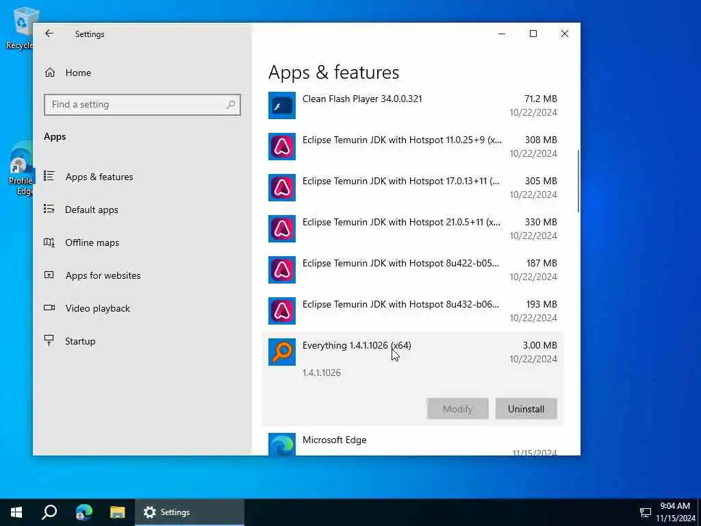Click the Video playback camera icon
Image resolution: width=701 pixels, height=526 pixels.
(49, 308)
